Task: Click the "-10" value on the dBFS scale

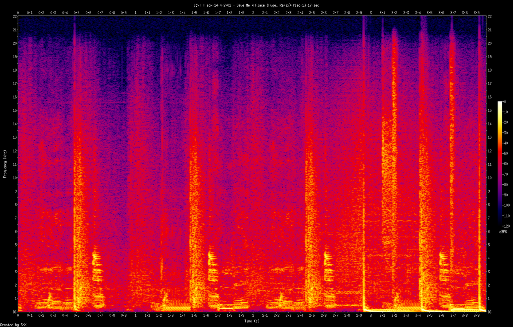Action: 505,112
